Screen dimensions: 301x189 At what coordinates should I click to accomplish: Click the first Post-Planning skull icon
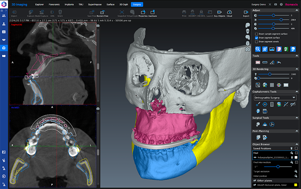click(x=258, y=137)
